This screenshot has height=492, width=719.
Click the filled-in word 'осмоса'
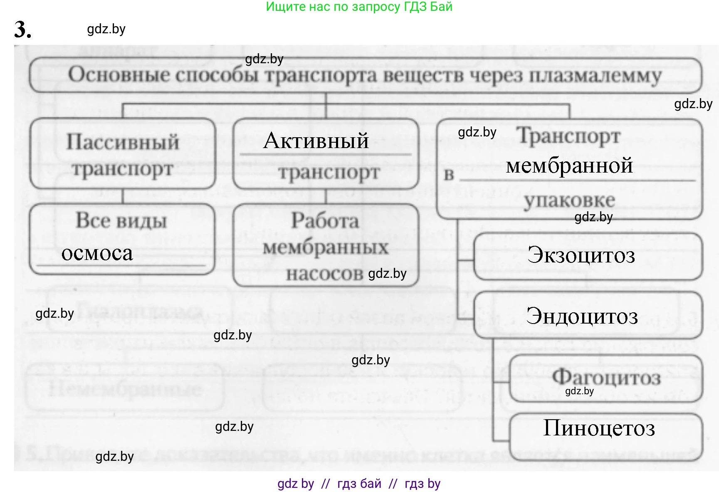97,253
